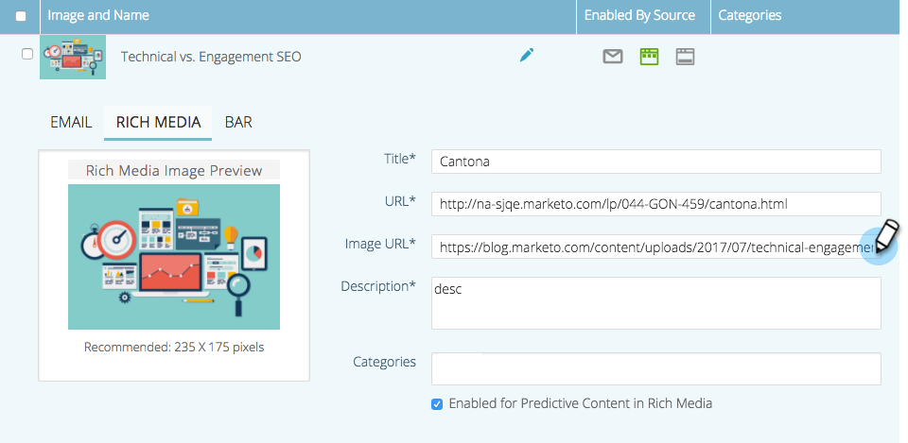Viewport: 908px width, 443px height.
Task: Click the small row thumbnail image
Action: [73, 59]
